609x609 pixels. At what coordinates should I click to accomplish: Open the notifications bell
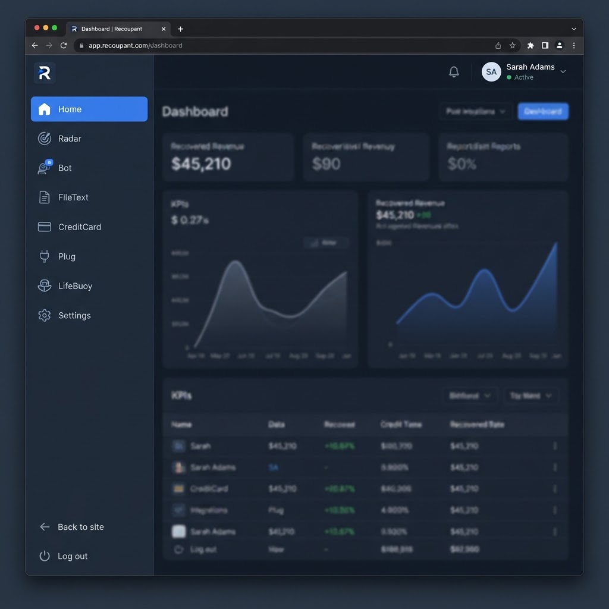click(x=454, y=72)
